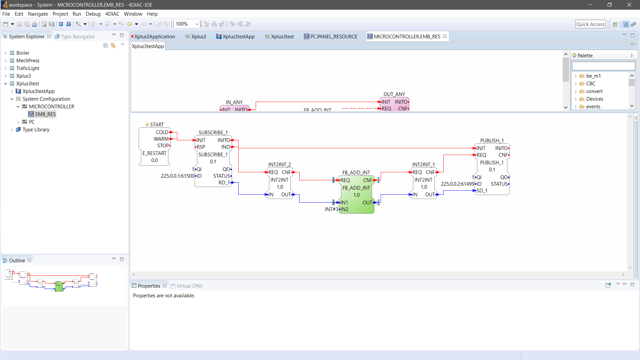Switch to the Xplus3testApp editor tab
This screenshot has height=360, width=640.
235,36
